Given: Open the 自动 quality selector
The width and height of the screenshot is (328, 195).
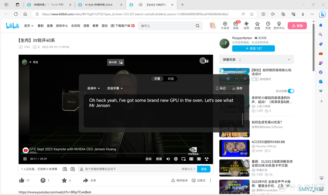Looking at the screenshot, I should (x=149, y=159).
